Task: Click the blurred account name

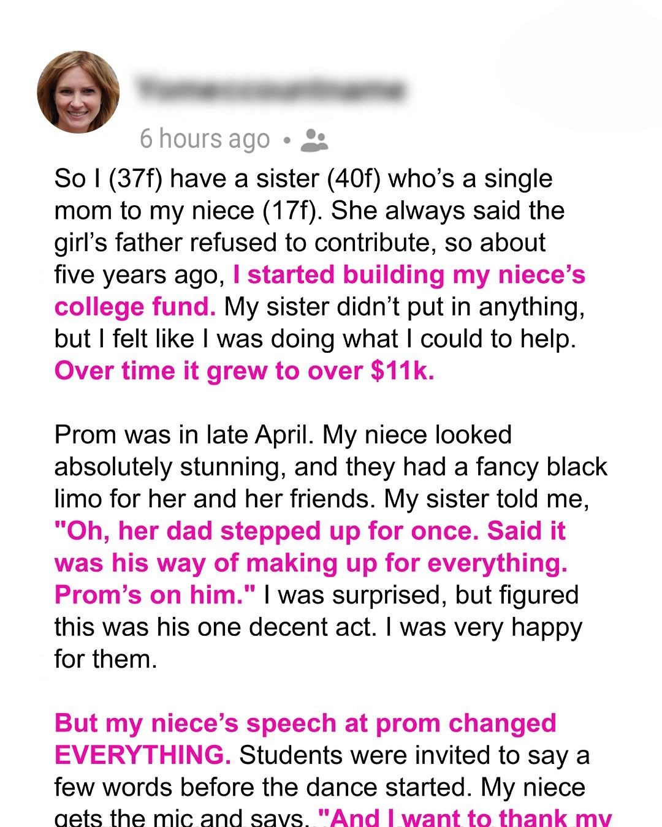Action: 270,91
